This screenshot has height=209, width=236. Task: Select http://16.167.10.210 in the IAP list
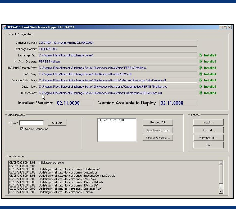click(111, 120)
